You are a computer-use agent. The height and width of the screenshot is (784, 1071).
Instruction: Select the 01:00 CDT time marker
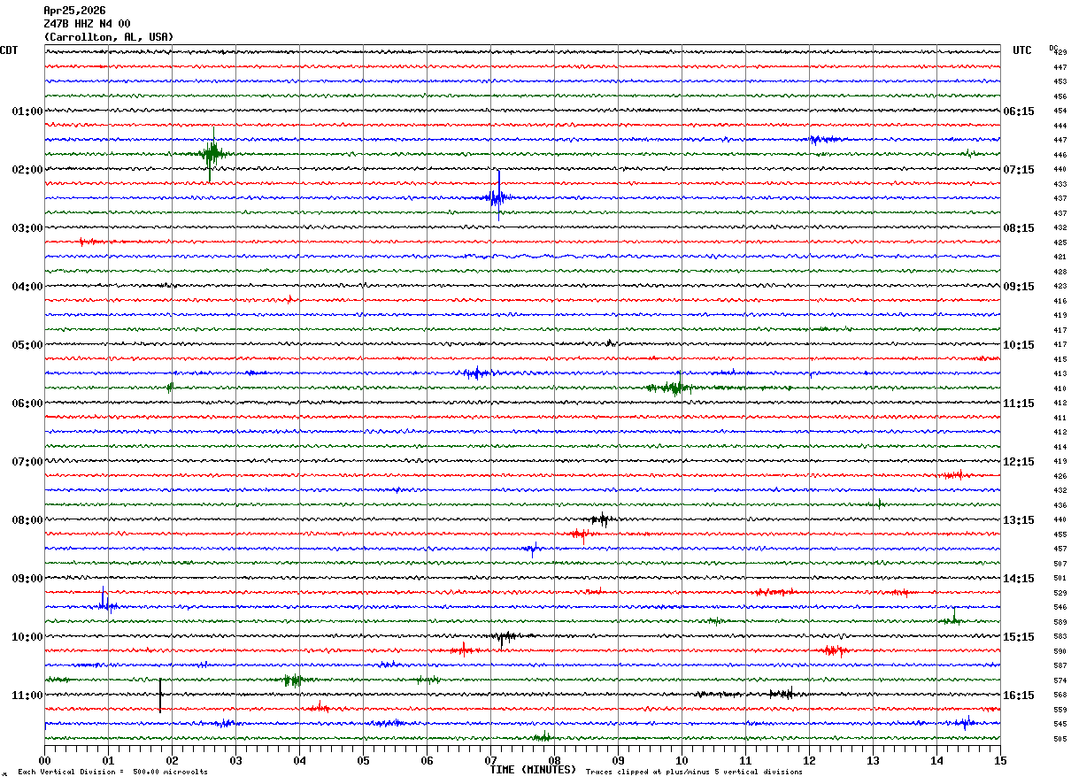[x=27, y=111]
